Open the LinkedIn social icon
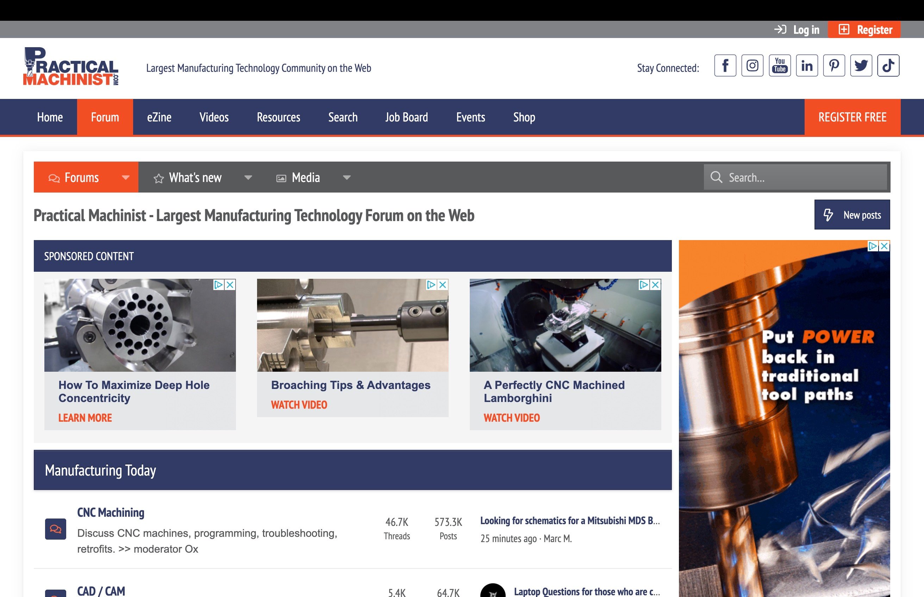The width and height of the screenshot is (924, 597). tap(807, 65)
